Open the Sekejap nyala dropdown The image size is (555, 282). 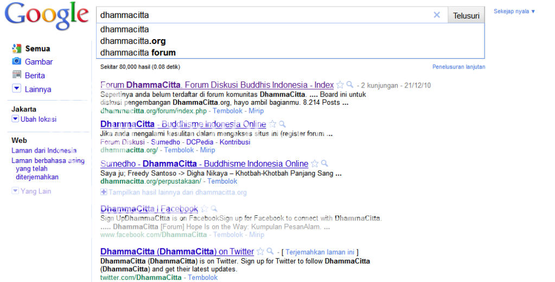click(x=514, y=11)
